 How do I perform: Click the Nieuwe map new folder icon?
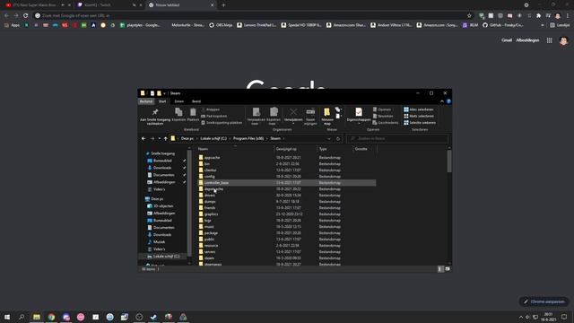click(326, 111)
